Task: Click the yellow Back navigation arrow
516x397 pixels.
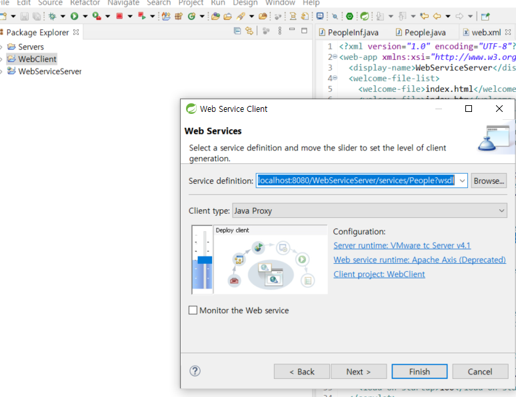Action: click(437, 16)
